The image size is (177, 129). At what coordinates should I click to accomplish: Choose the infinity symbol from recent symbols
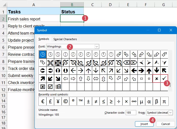(x=134, y=101)
